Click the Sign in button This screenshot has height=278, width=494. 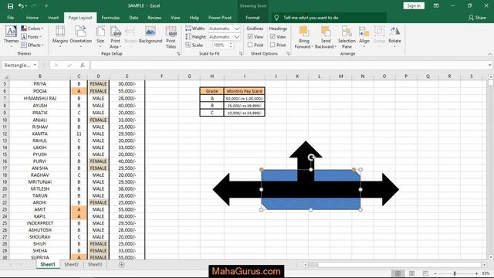[x=414, y=5]
